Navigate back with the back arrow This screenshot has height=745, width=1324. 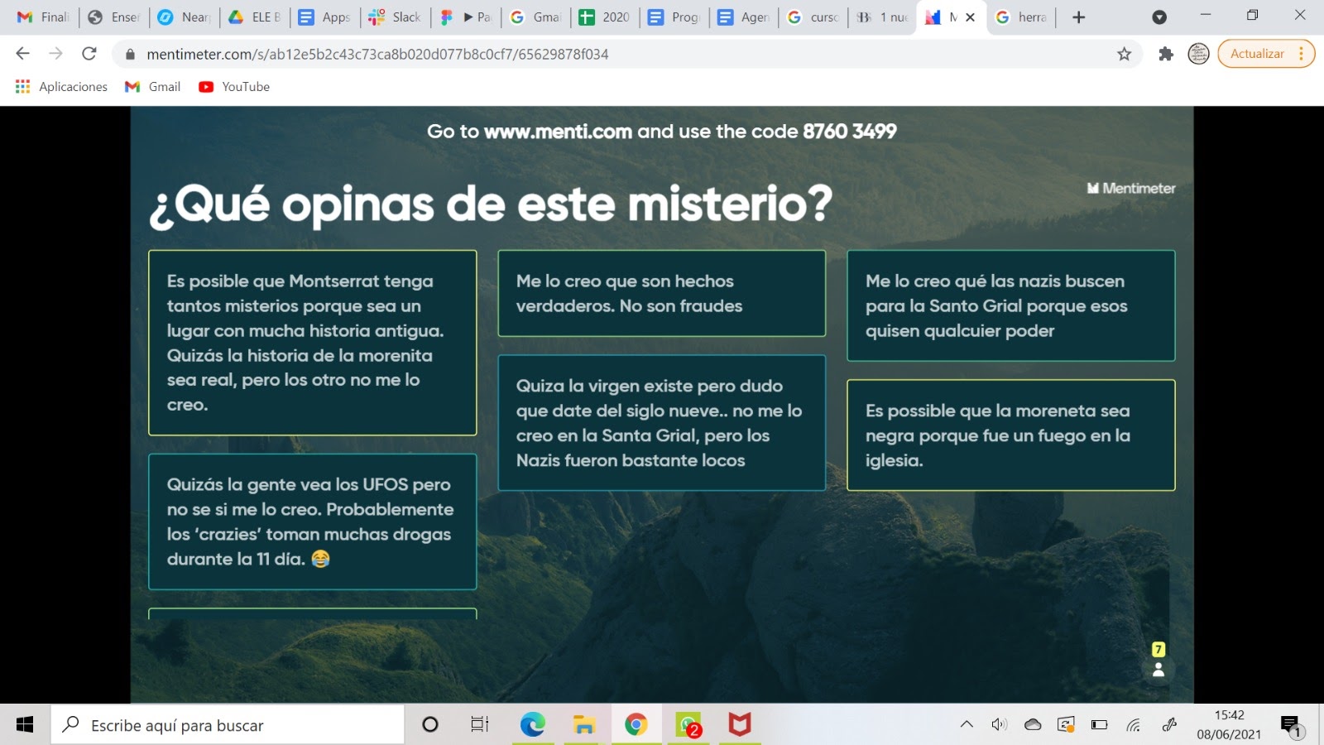(x=22, y=54)
